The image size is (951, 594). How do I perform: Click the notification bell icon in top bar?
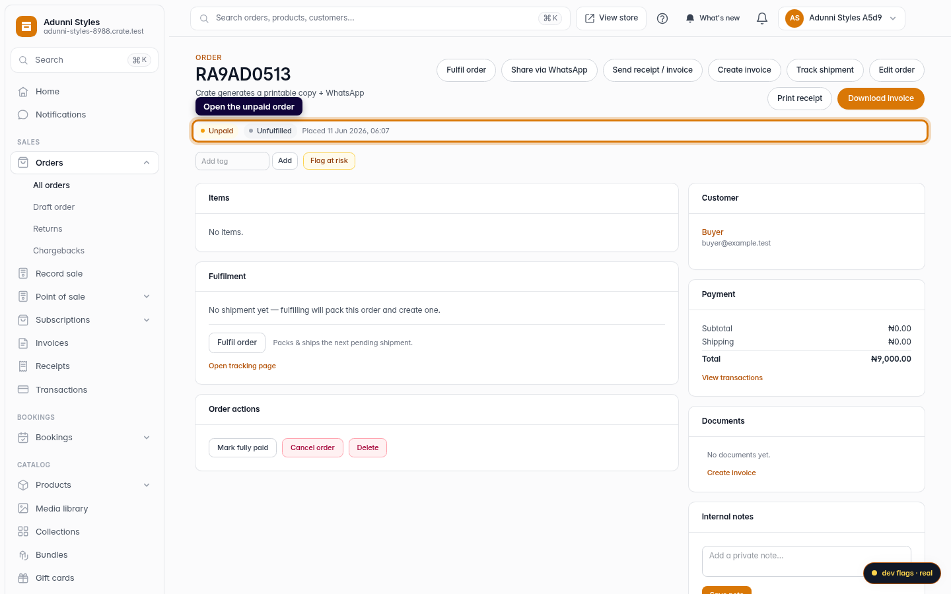(x=762, y=18)
